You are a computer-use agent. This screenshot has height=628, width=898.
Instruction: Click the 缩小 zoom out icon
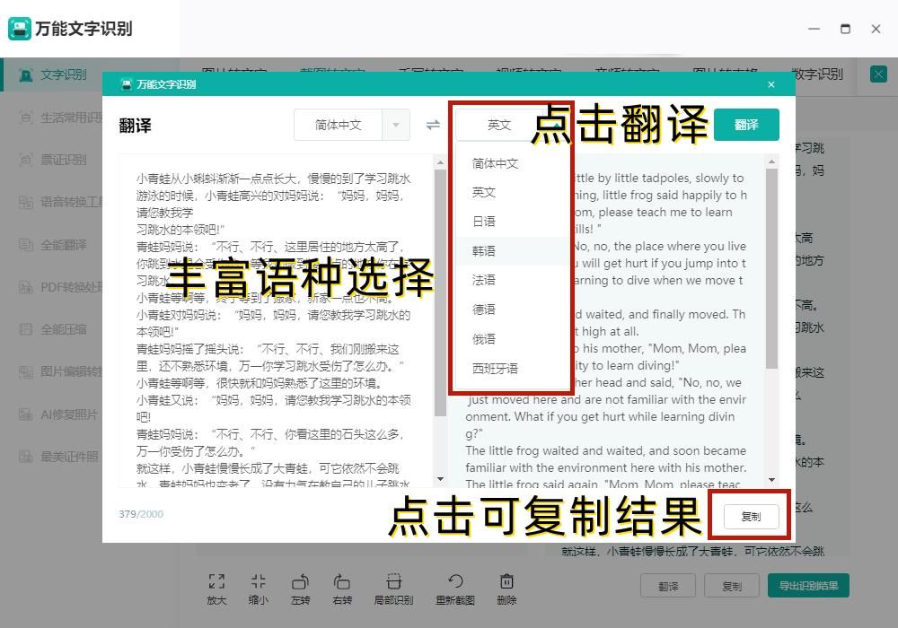259,581
